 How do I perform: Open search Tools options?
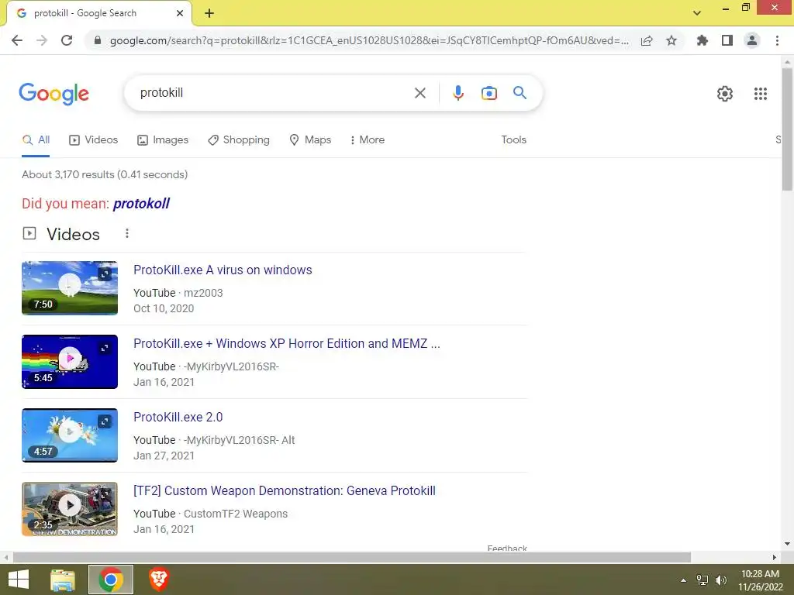(513, 140)
